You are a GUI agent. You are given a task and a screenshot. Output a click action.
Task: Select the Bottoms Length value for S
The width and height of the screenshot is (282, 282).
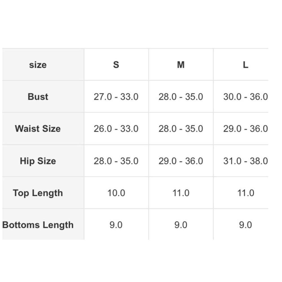click(x=116, y=225)
